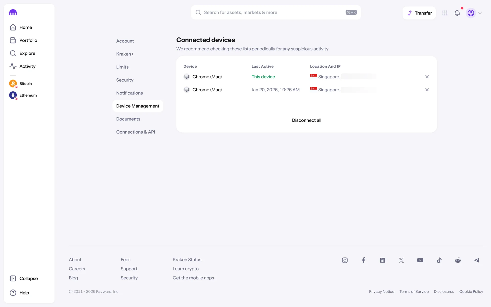The image size is (491, 307).
Task: Click the Transfer button
Action: [419, 13]
